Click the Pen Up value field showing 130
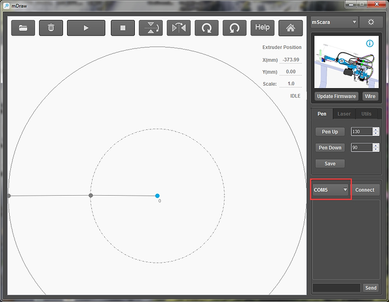The width and height of the screenshot is (389, 302). pos(362,132)
